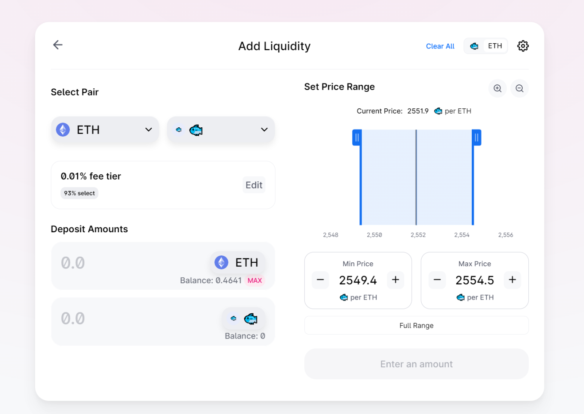The width and height of the screenshot is (584, 414).
Task: Open the fish token pair dropdown
Action: coord(221,130)
